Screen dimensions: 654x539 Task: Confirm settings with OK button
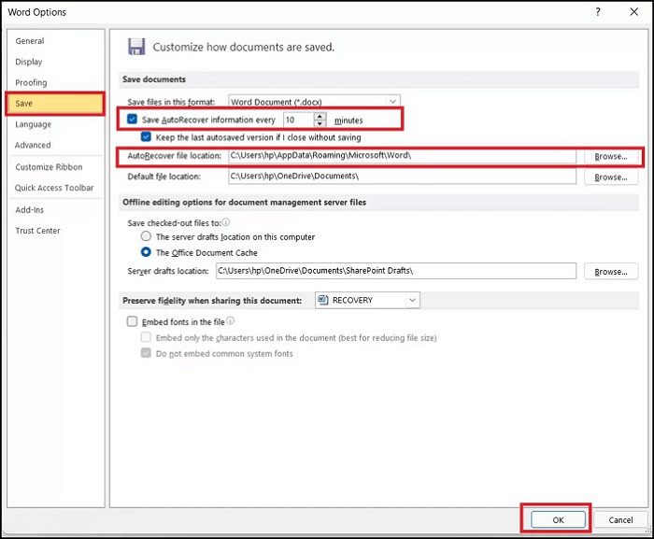(x=558, y=519)
